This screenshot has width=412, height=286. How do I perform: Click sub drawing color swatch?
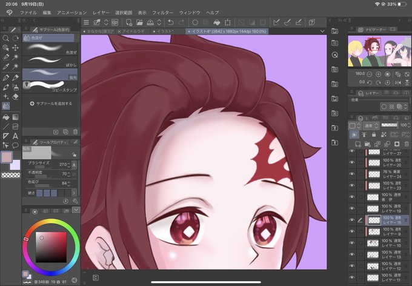tap(16, 165)
